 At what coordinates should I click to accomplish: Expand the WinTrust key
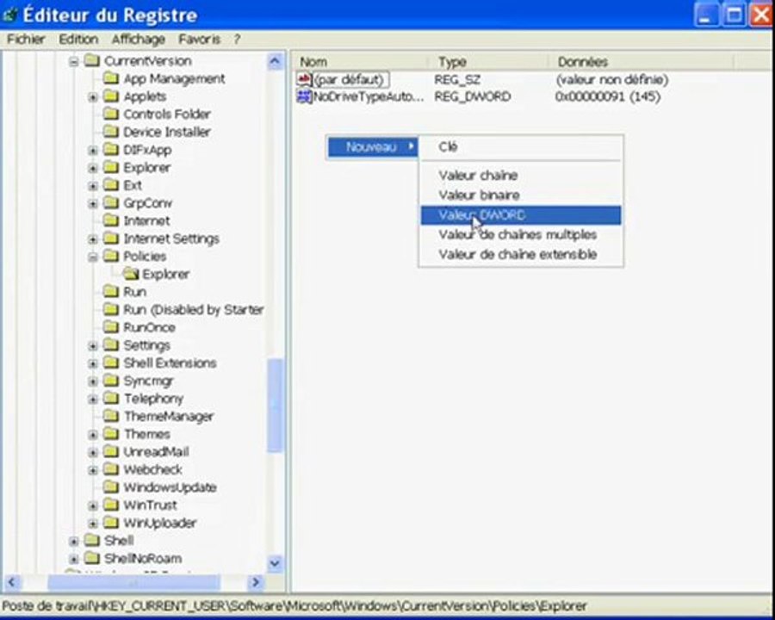pos(93,505)
